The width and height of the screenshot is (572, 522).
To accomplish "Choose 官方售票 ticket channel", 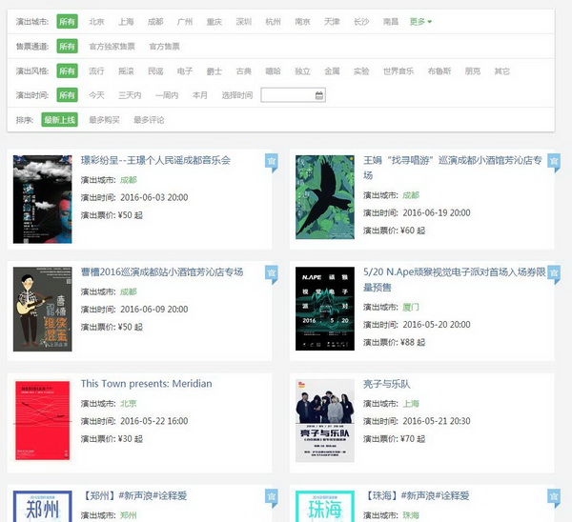I will click(164, 47).
